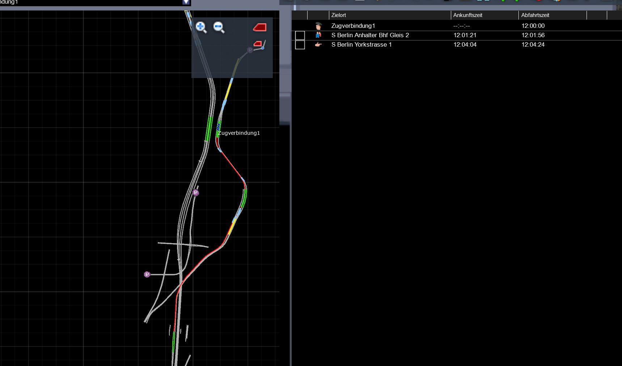Click the passenger icon for Anhalter Bhf row
Image resolution: width=622 pixels, height=366 pixels.
318,35
